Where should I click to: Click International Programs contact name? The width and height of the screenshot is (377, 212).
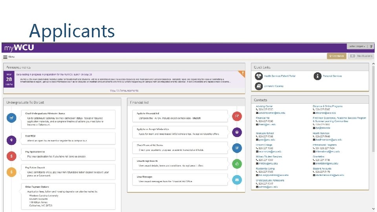[325, 145]
